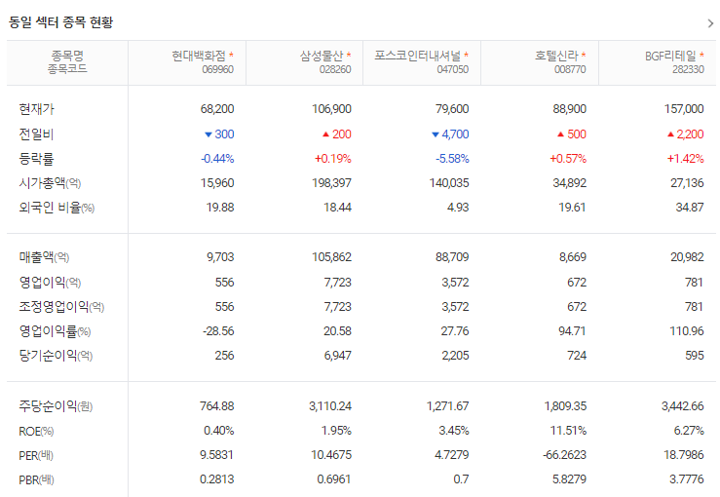
Task: Select ROE value 11.51%
Action: point(568,431)
